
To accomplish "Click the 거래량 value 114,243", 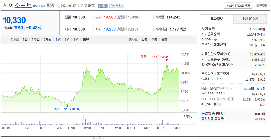I will [x=173, y=17].
